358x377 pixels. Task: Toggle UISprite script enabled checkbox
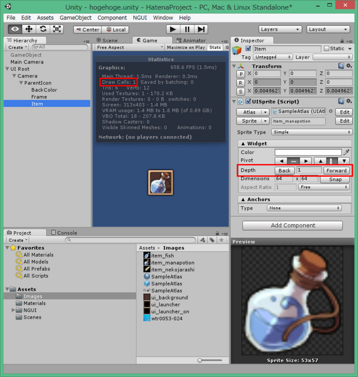pos(248,101)
